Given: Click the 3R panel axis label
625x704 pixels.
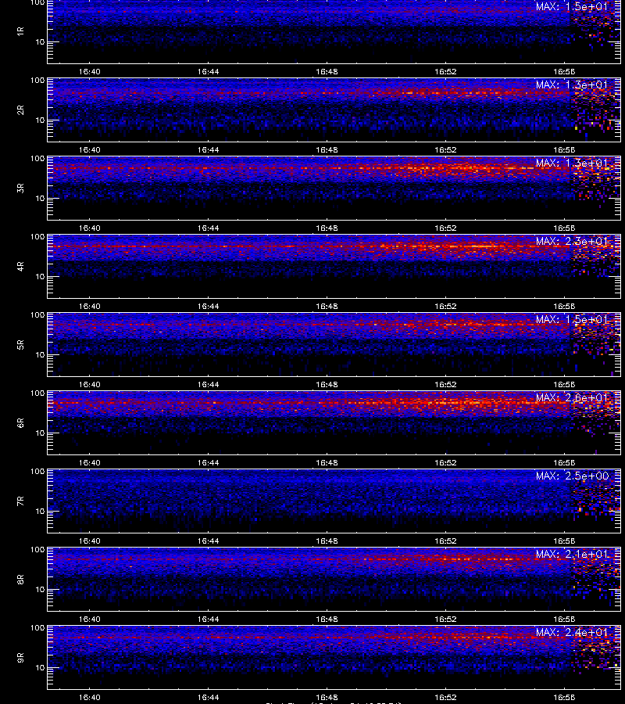Looking at the screenshot, I should point(20,188).
